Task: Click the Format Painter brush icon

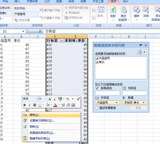Action: 78,99
